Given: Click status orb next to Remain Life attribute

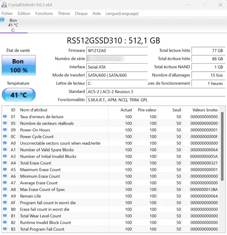Looking at the screenshot, I should (x=5, y=196).
